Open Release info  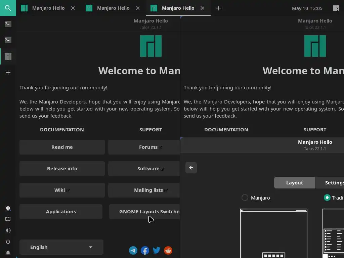[62, 169]
